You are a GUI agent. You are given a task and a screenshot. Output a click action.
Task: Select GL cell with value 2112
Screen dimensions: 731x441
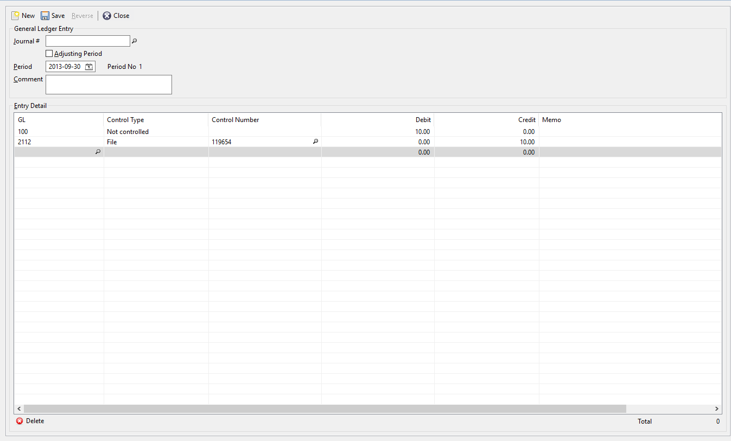pyautogui.click(x=59, y=142)
